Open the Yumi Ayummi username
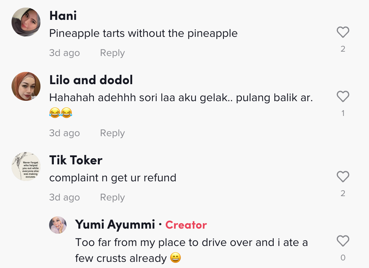Viewport: 369px width, 268px height. click(x=115, y=225)
